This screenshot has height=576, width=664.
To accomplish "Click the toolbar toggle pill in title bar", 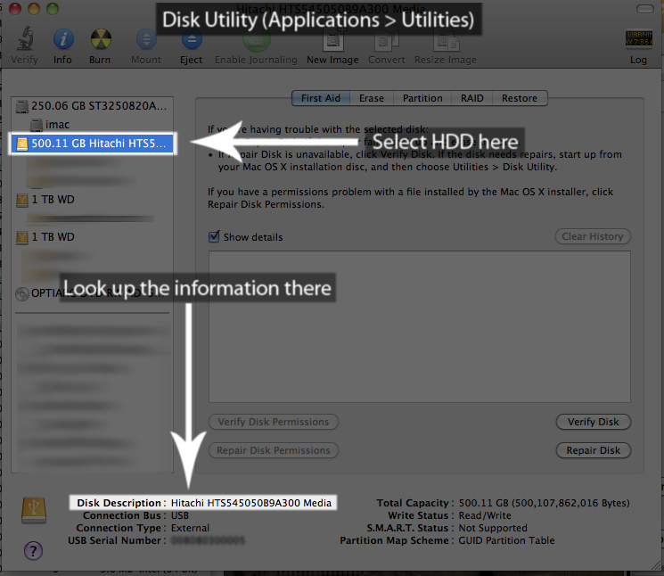I will (645, 9).
